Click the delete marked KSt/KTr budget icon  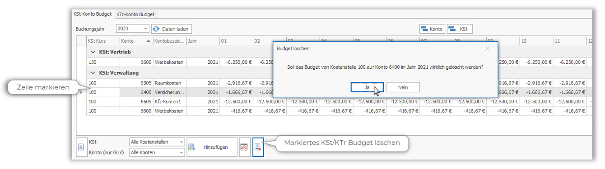[x=258, y=147]
